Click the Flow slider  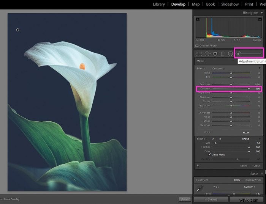coord(231,151)
